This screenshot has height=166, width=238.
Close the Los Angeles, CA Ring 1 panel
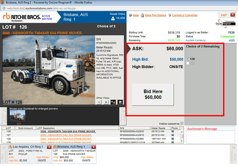click(x=49, y=147)
